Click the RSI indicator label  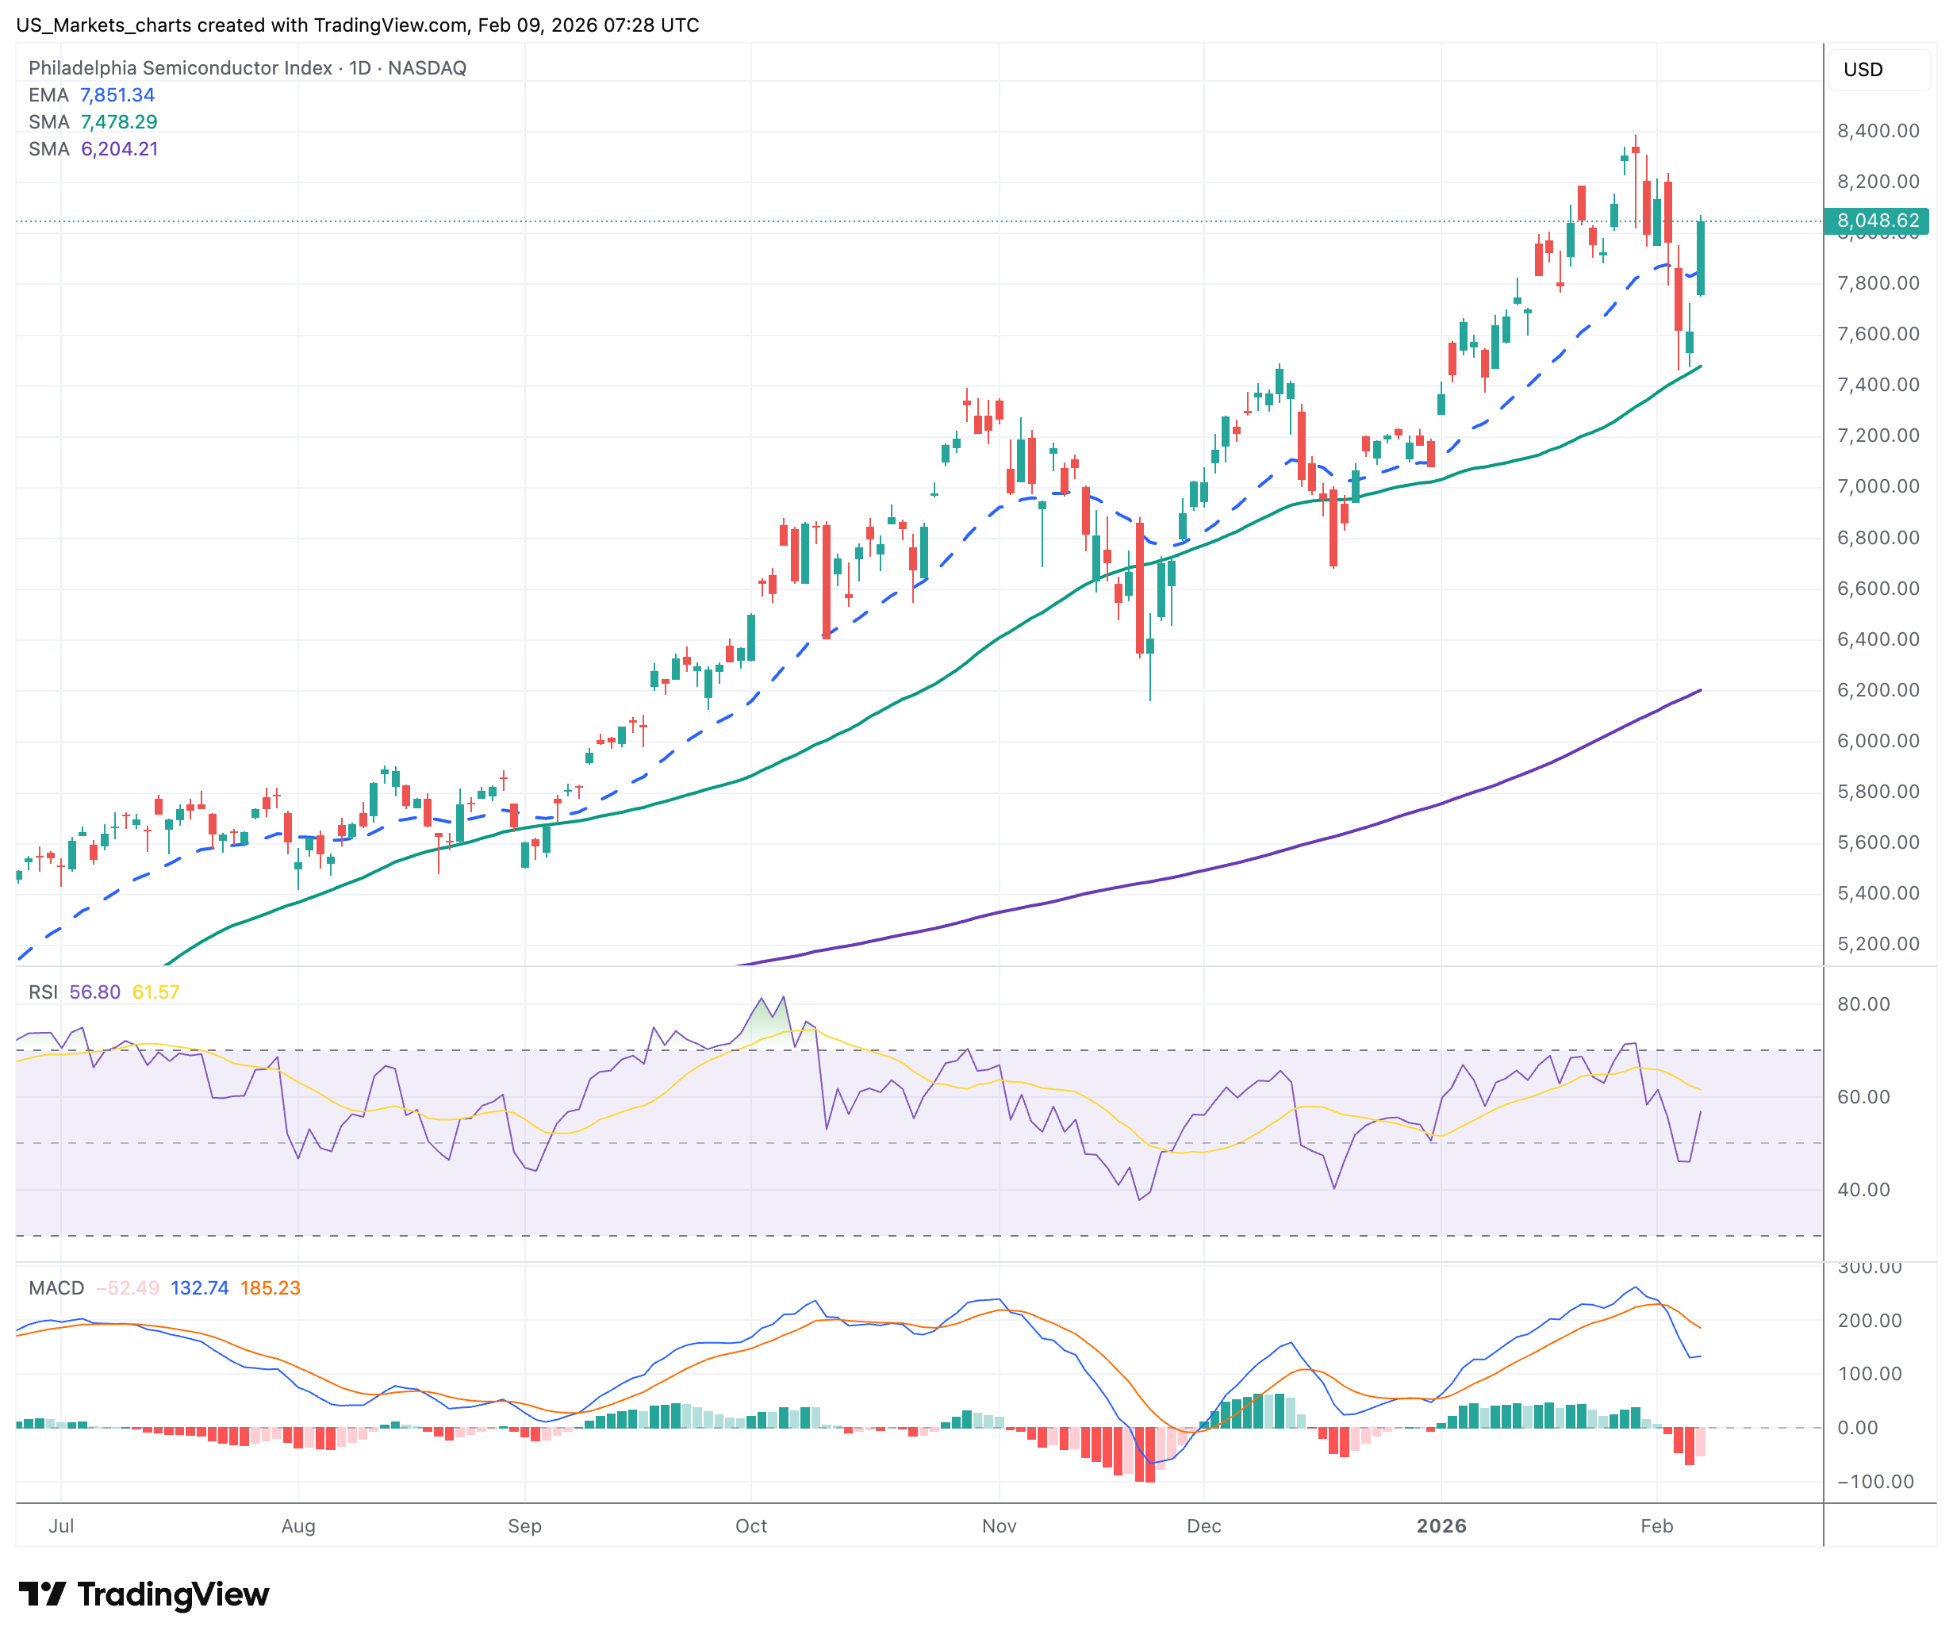click(43, 992)
